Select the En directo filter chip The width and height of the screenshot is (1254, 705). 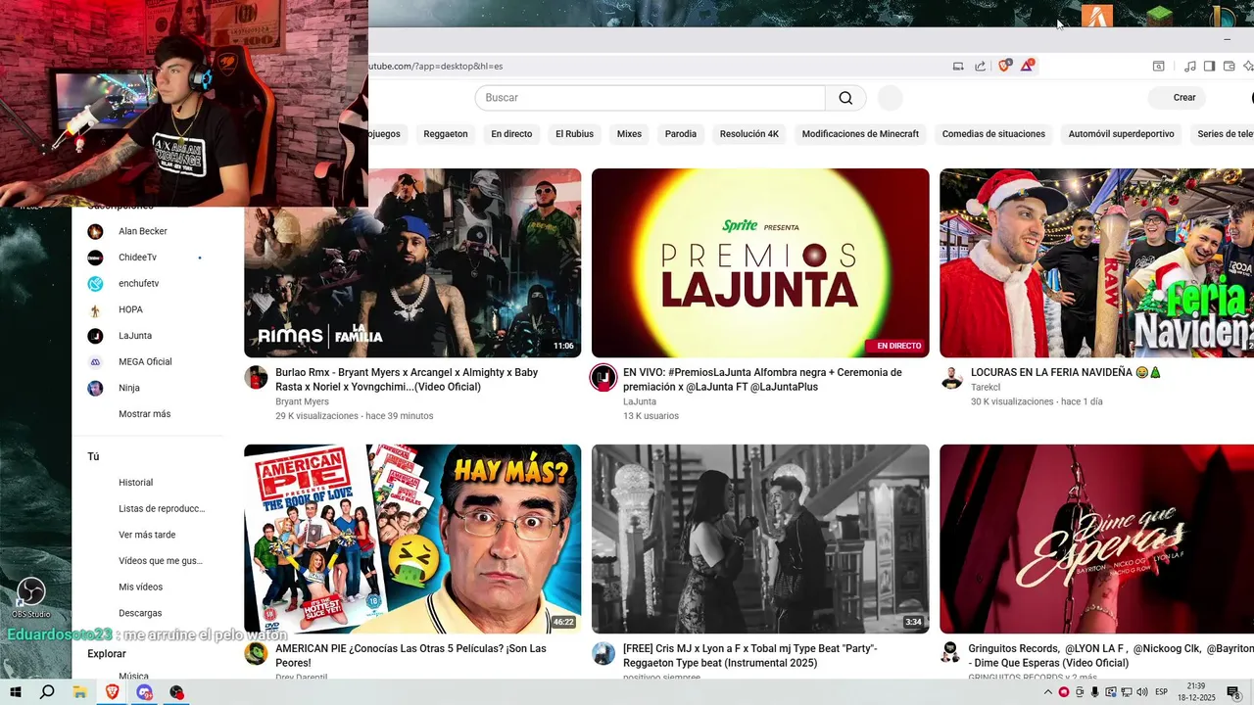(x=511, y=134)
